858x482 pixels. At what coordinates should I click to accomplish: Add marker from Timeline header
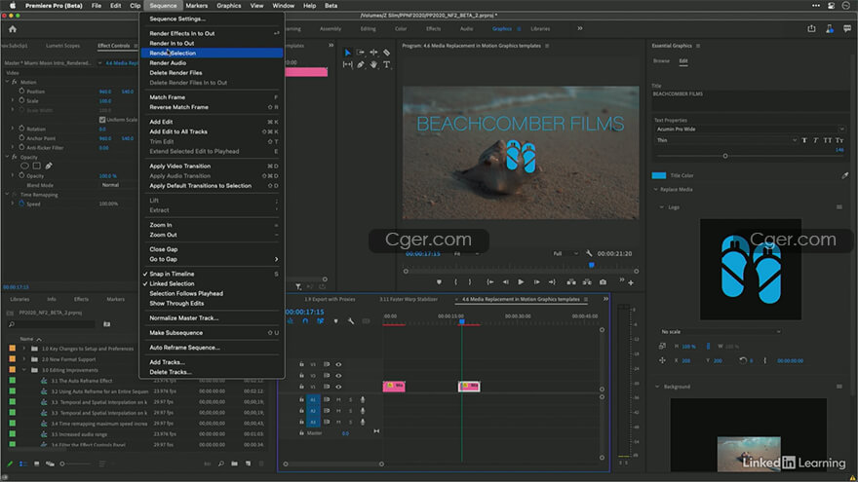click(335, 321)
